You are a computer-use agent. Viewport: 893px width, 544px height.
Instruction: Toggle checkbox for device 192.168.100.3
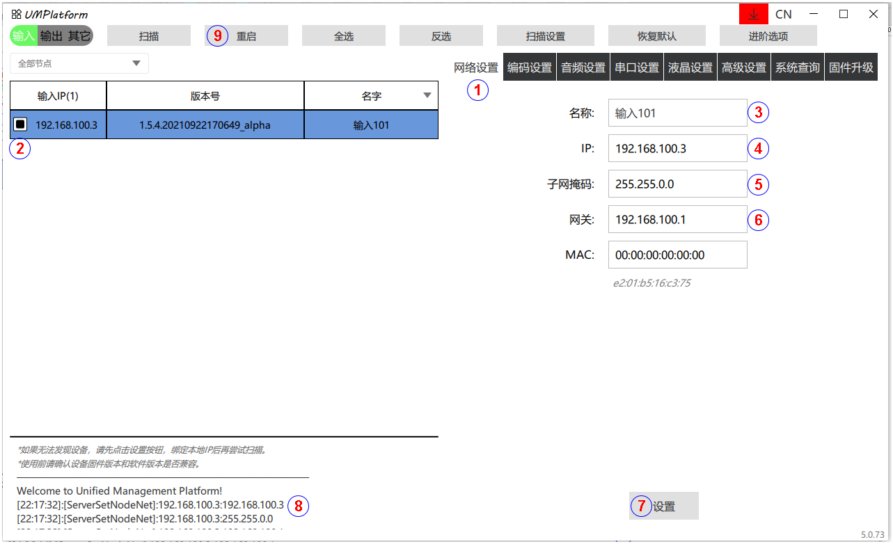pyautogui.click(x=21, y=125)
